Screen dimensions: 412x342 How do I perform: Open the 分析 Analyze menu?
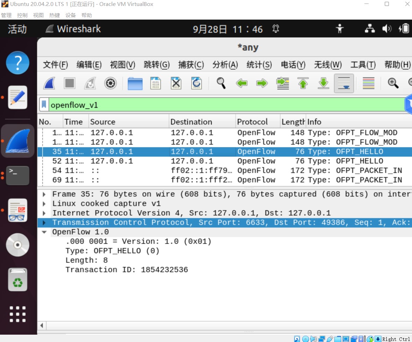(225, 64)
